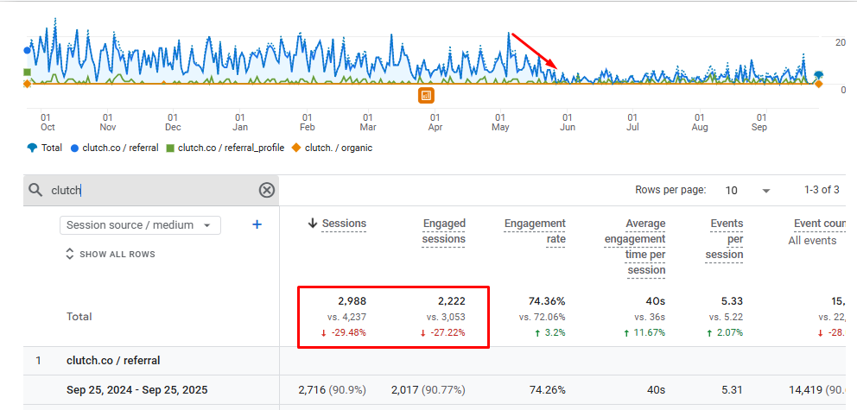Select the clutch.co / referral row
This screenshot has height=410, width=857.
pyautogui.click(x=113, y=361)
